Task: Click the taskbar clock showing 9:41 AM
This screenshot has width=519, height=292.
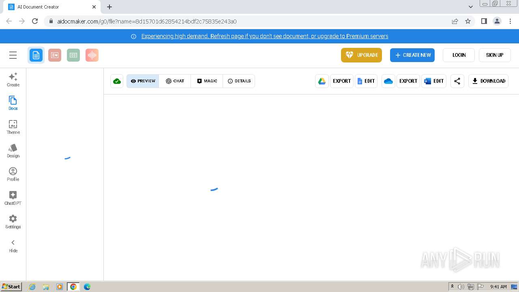Action: tap(498, 287)
